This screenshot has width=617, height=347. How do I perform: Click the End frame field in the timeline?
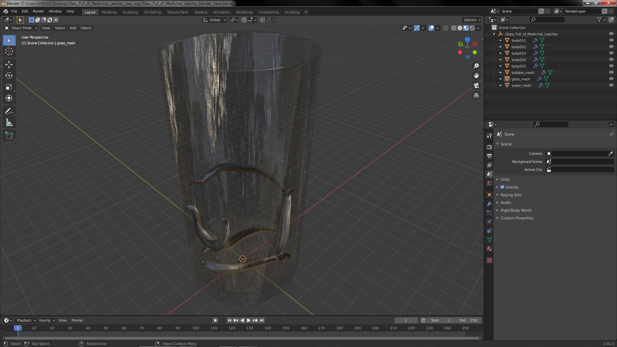click(x=468, y=320)
